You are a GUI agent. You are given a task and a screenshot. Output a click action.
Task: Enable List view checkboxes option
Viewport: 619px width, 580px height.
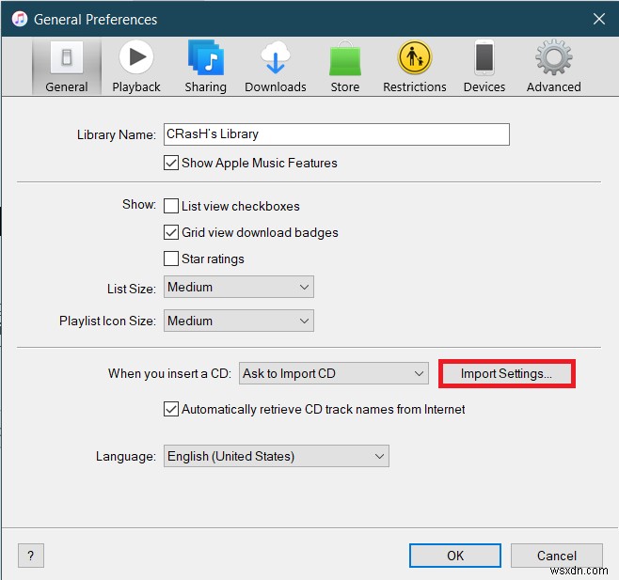(171, 206)
